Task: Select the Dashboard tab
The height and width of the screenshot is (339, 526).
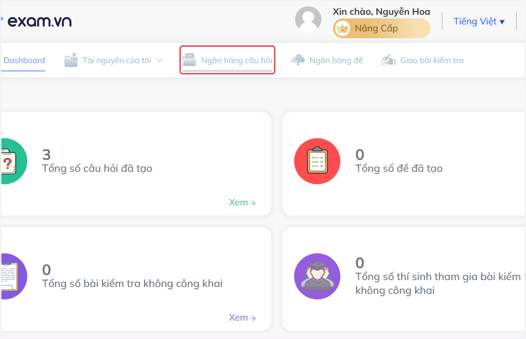Action: coord(24,60)
